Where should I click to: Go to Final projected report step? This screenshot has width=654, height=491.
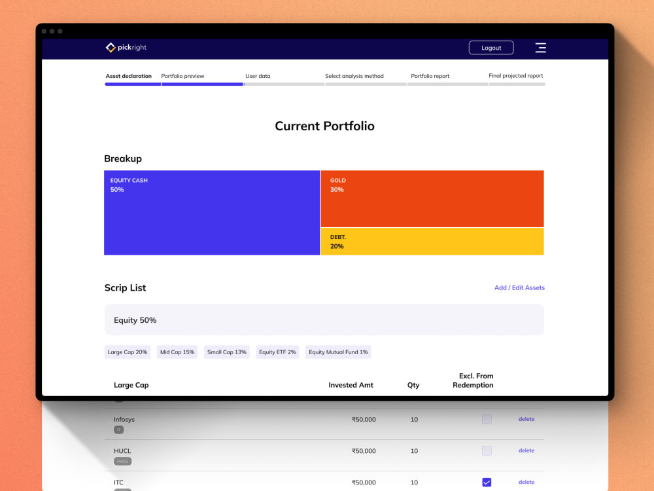click(x=515, y=75)
